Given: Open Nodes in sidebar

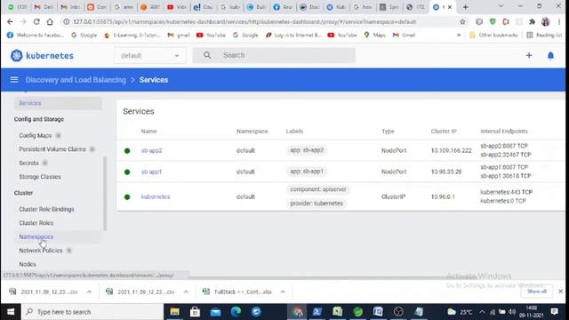Looking at the screenshot, I should [x=28, y=264].
